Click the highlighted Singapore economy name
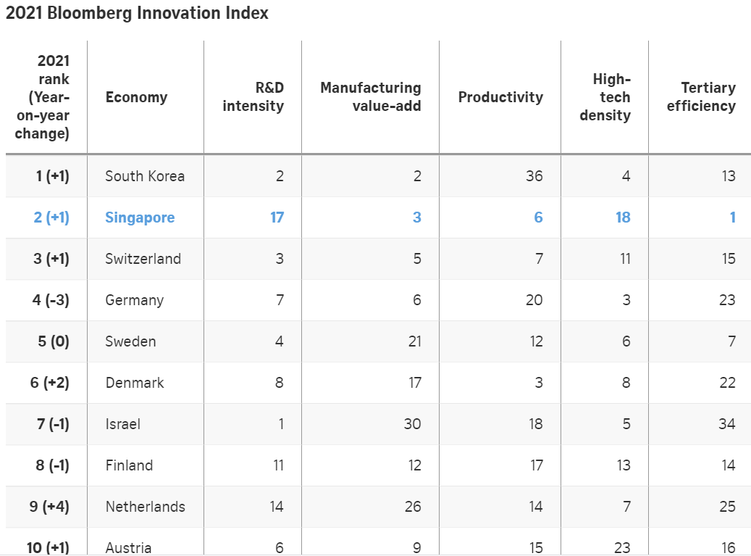The height and width of the screenshot is (556, 751). coord(140,217)
